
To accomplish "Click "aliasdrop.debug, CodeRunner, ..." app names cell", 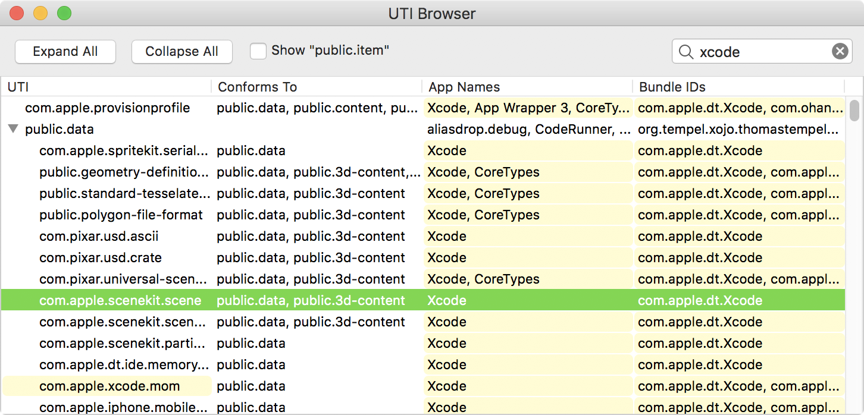I will [x=528, y=129].
